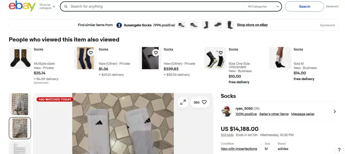Click the + $49.21 delivery text
This screenshot has width=345, height=154.
click(111, 75)
